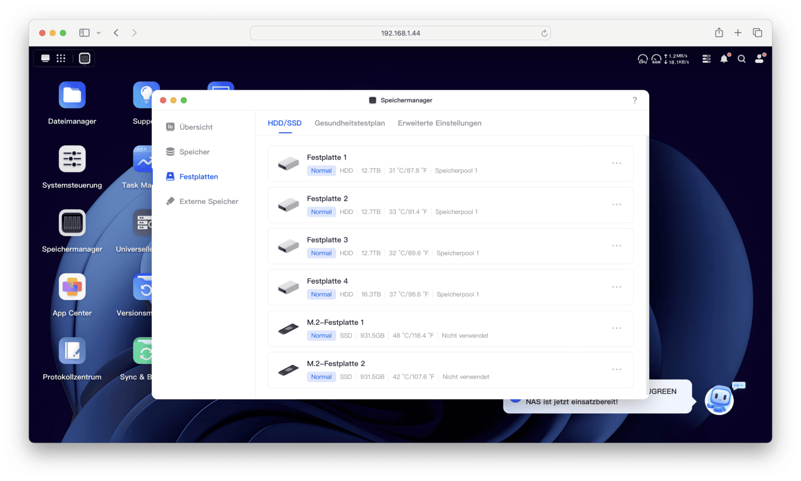Viewport: 801px width, 481px height.
Task: Open the Protokollzentrum app
Action: click(72, 351)
